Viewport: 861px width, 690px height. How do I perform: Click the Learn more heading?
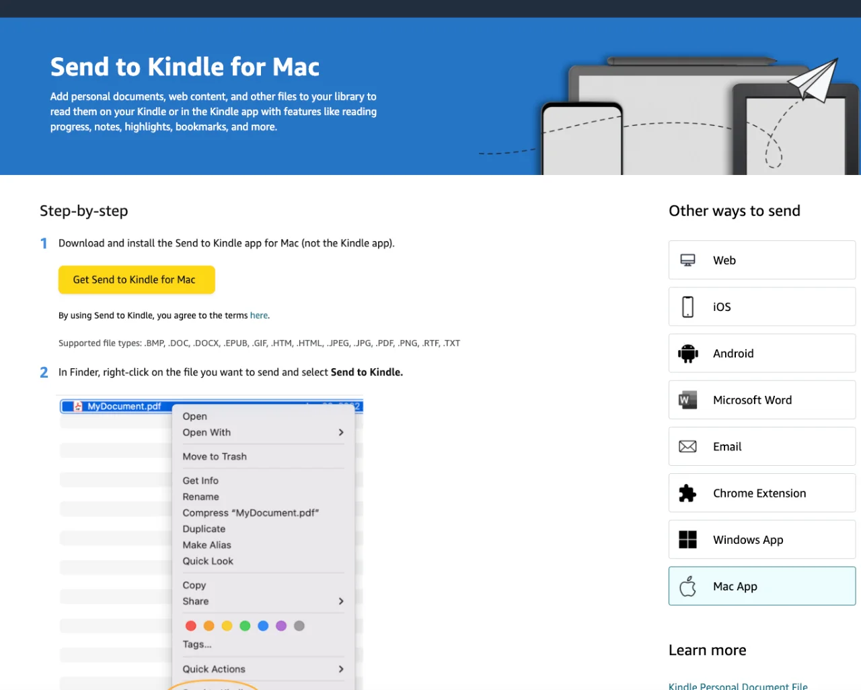pyautogui.click(x=708, y=650)
